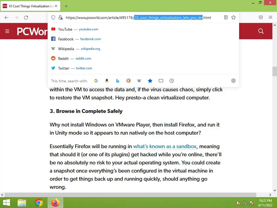Choose YouTube suggestion in dropdown
This screenshot has width=277, height=208.
143,29
